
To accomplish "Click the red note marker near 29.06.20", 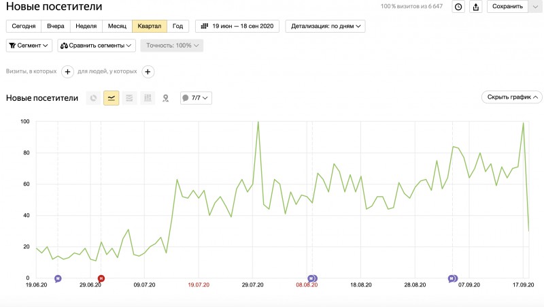I will pyautogui.click(x=101, y=278).
